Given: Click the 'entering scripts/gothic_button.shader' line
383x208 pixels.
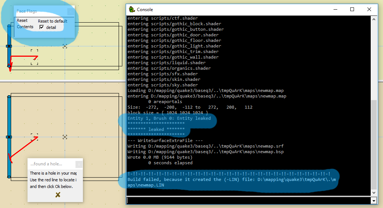Looking at the screenshot, I should [x=176, y=29].
